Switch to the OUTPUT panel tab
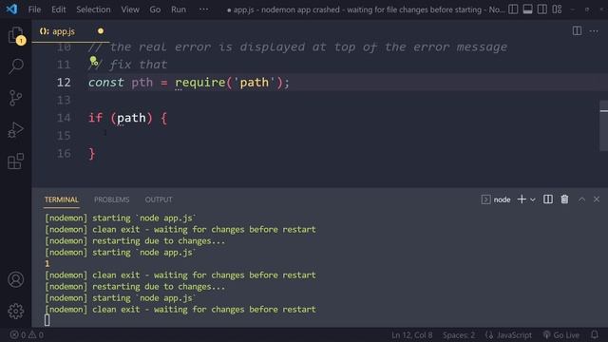Image resolution: width=608 pixels, height=342 pixels. (x=159, y=199)
